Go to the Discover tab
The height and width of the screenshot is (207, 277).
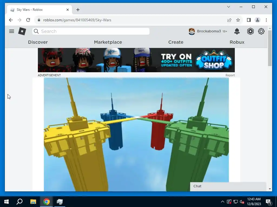(38, 42)
